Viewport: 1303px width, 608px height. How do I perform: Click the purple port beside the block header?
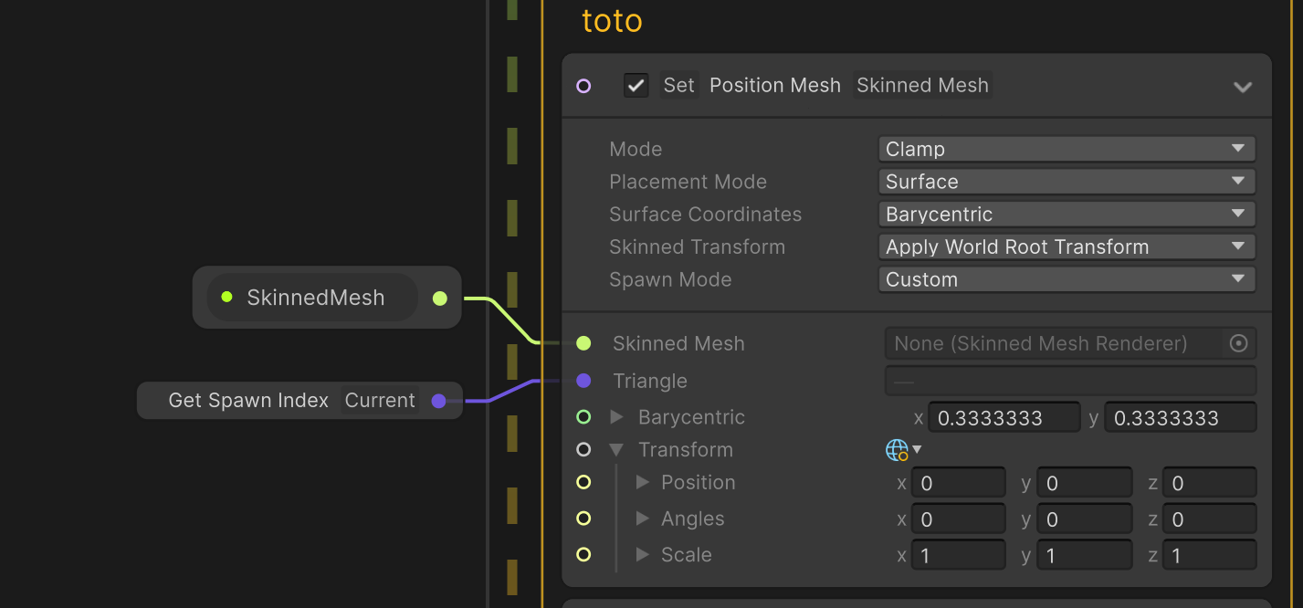(x=584, y=85)
